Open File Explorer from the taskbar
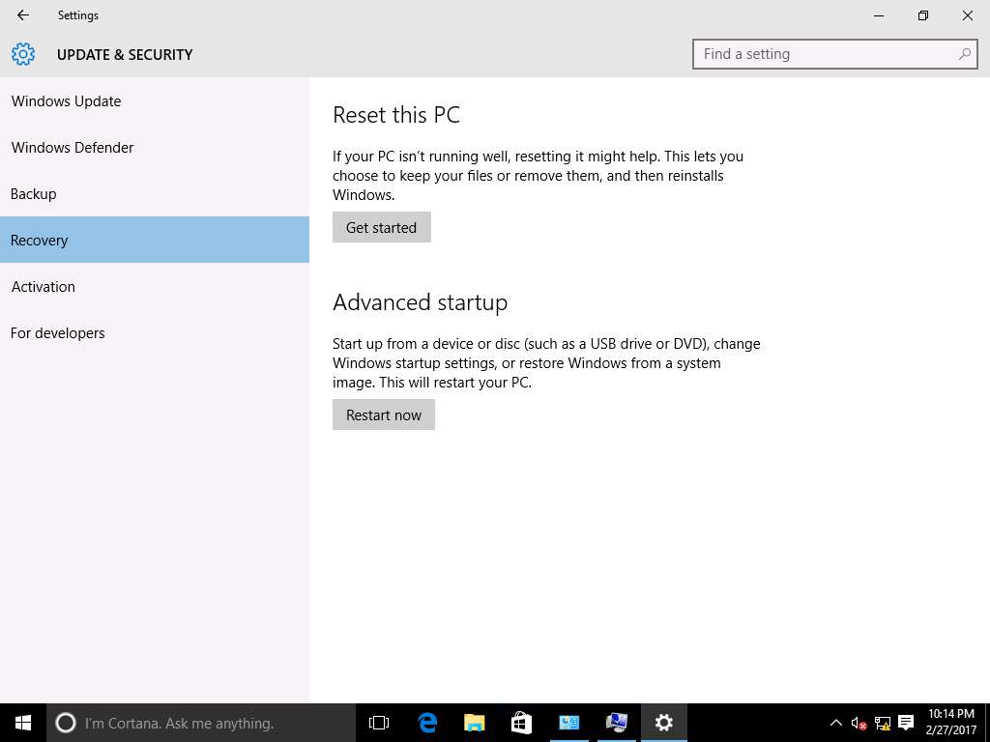Viewport: 990px width, 742px height. 474,723
